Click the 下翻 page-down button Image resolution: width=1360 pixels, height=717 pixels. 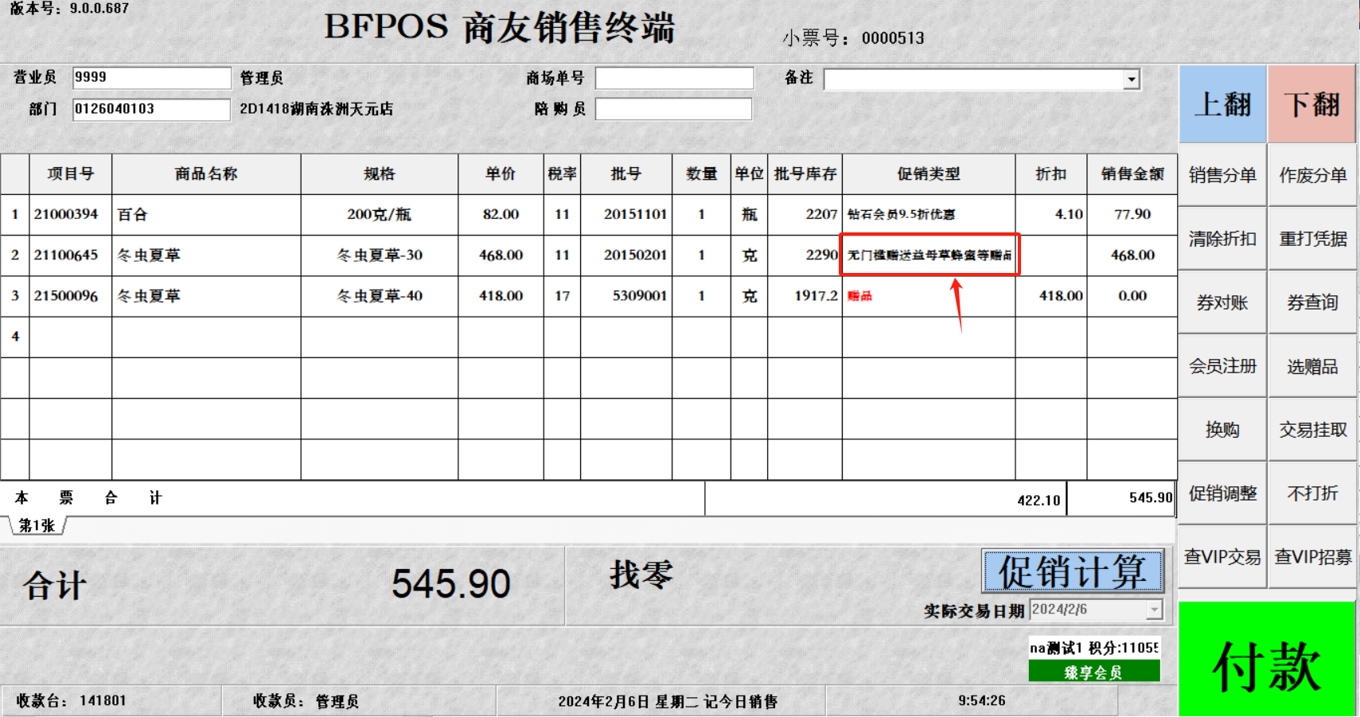[x=1311, y=104]
